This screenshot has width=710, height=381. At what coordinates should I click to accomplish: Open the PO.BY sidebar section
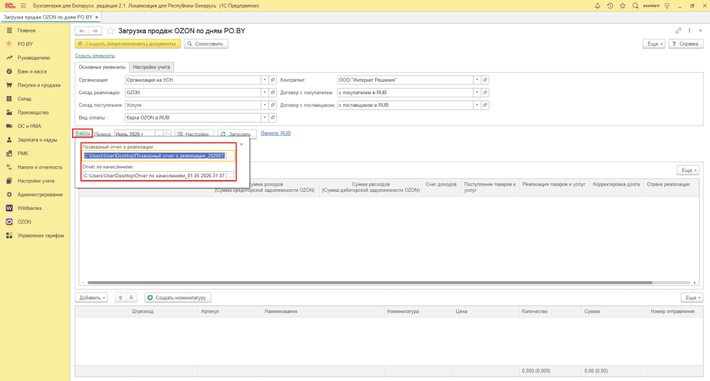tap(26, 44)
